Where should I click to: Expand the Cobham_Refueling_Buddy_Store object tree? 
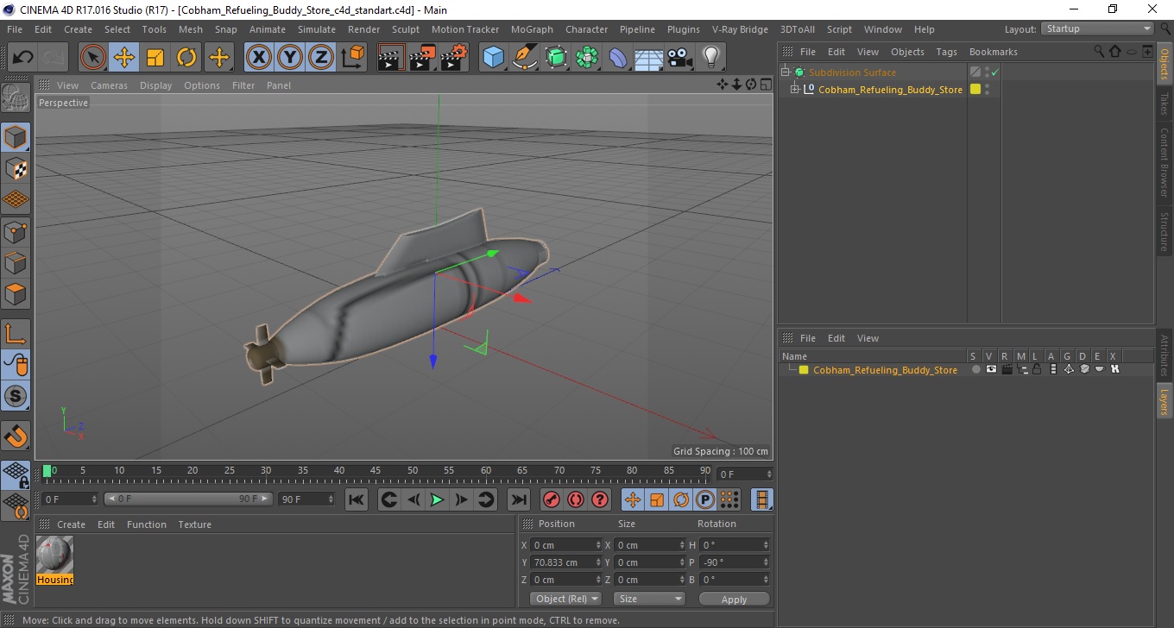(x=795, y=89)
